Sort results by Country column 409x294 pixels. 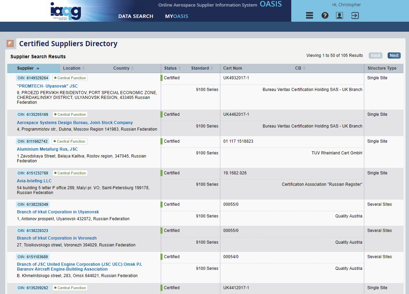point(123,68)
